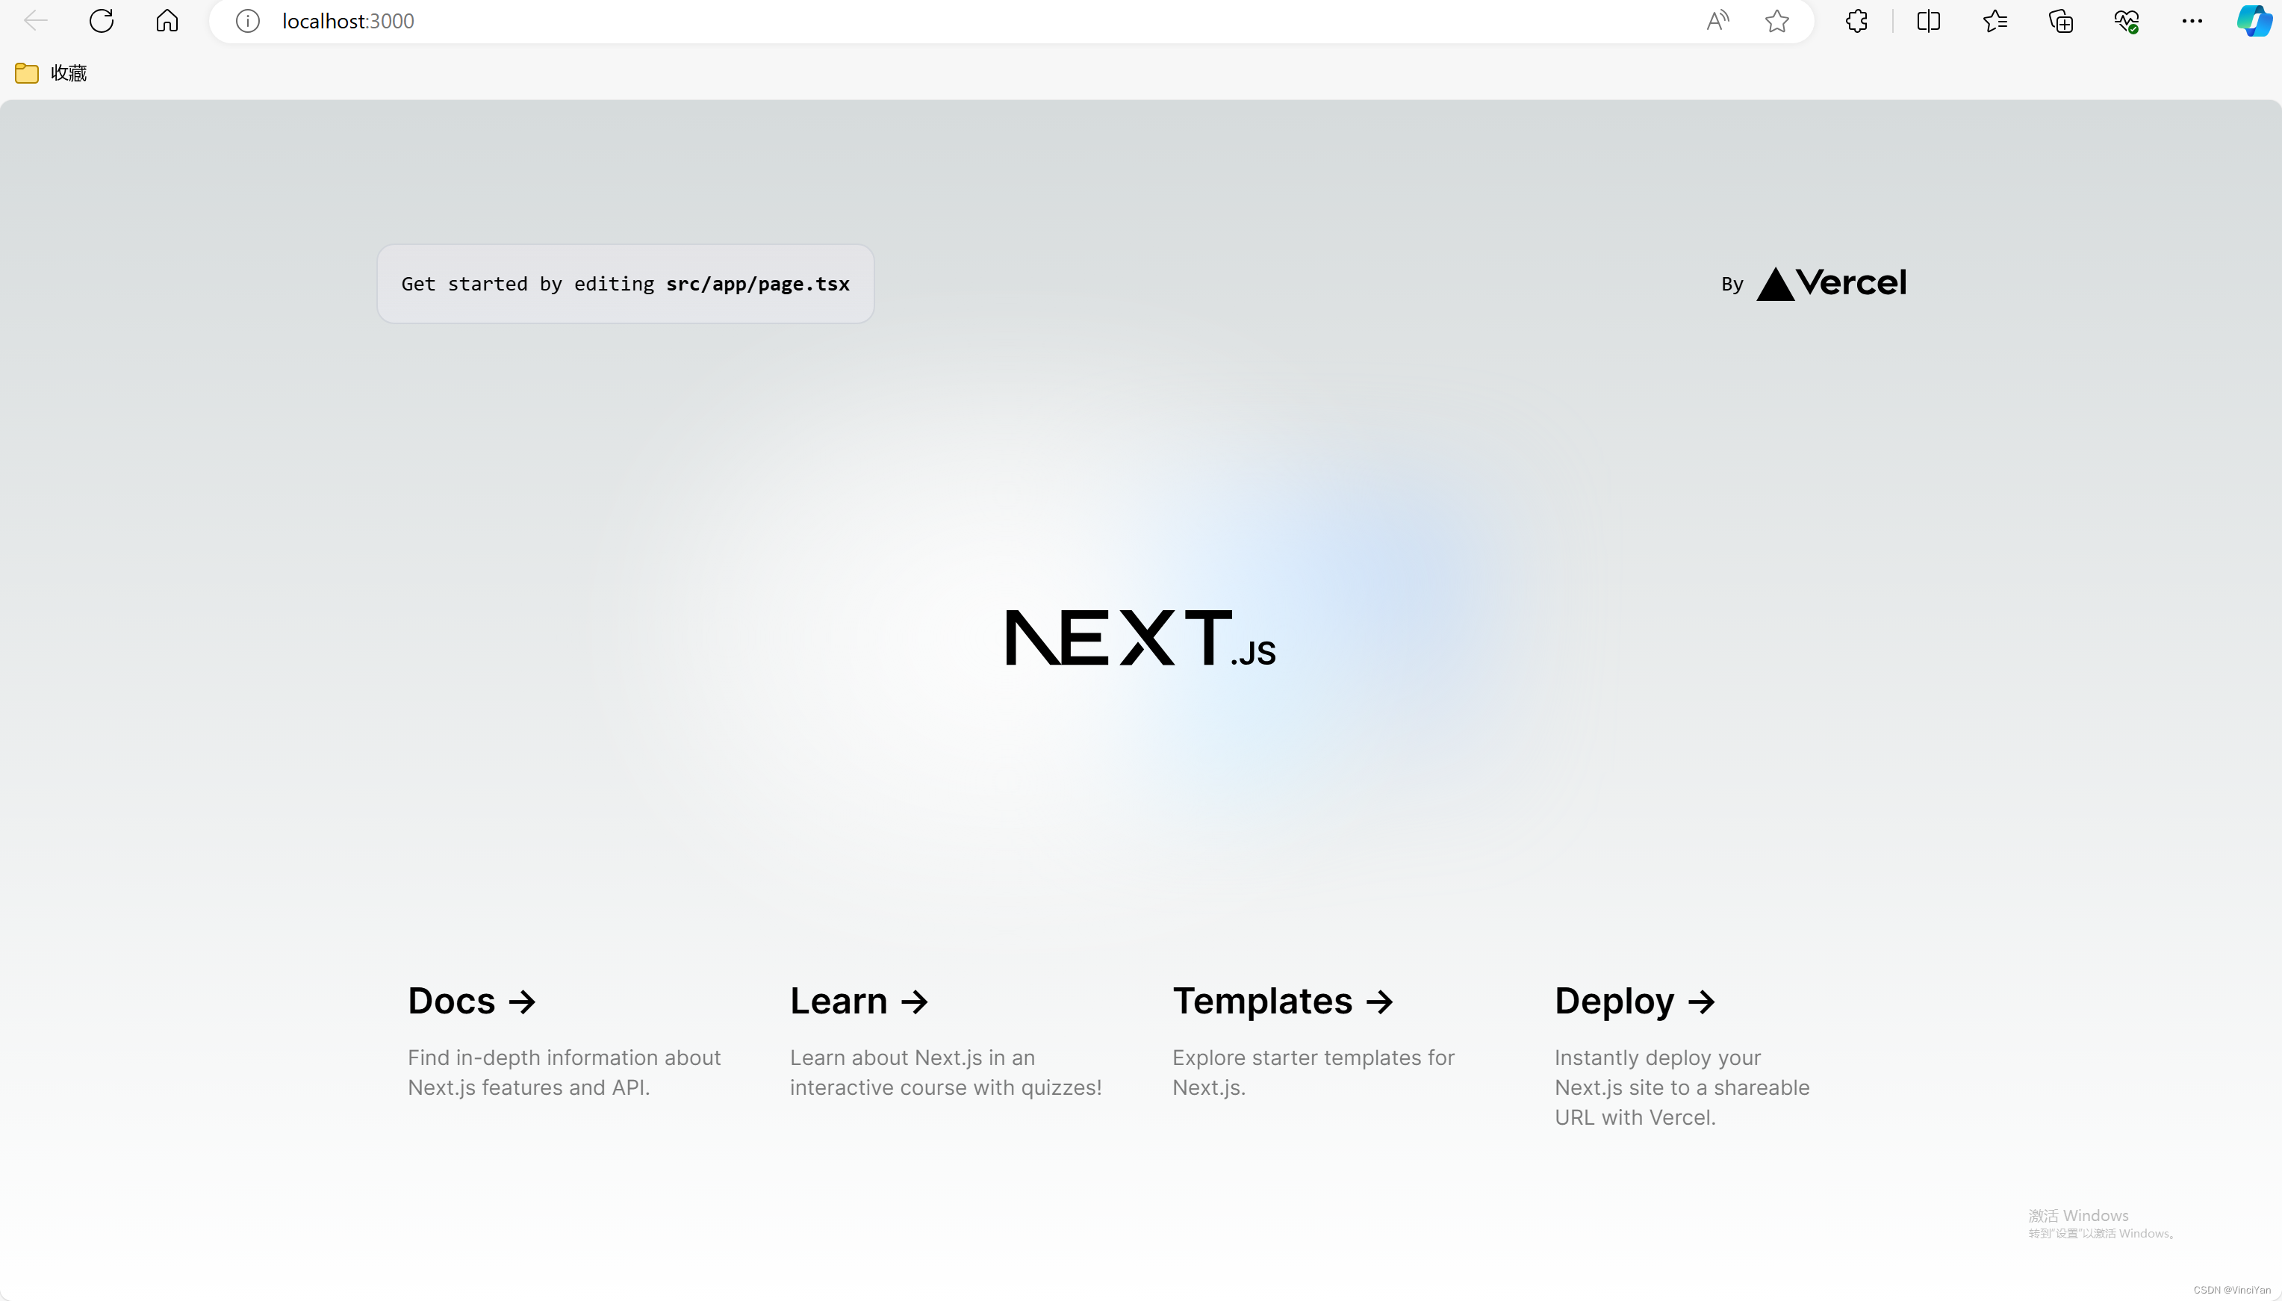Toggle split screen view

point(1928,21)
